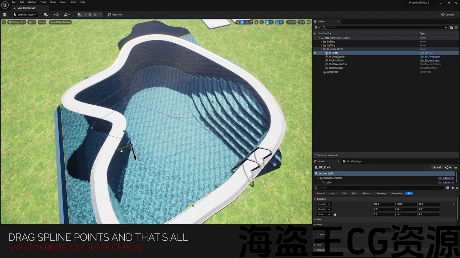The height and width of the screenshot is (258, 460).
Task: Click the Location X value field
Action: tap(383, 204)
